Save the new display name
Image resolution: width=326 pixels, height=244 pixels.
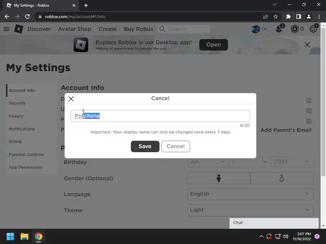click(x=145, y=146)
